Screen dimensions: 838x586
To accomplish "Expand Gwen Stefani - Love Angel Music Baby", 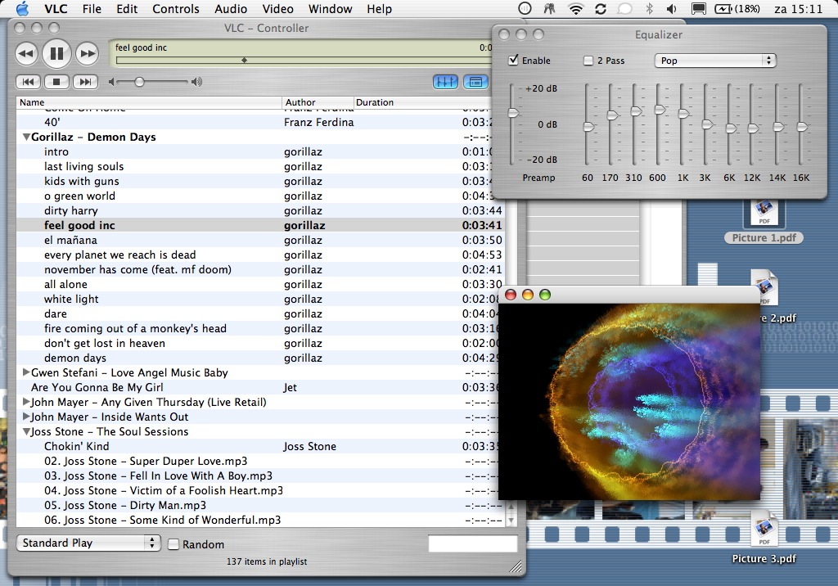I will [25, 372].
